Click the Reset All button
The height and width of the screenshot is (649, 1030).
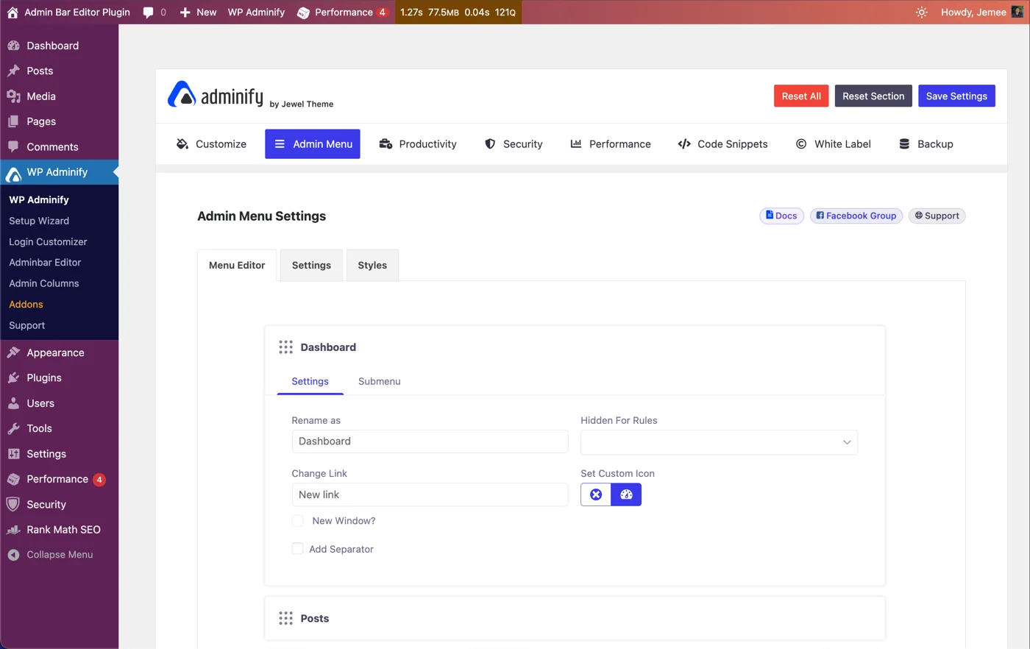point(800,96)
